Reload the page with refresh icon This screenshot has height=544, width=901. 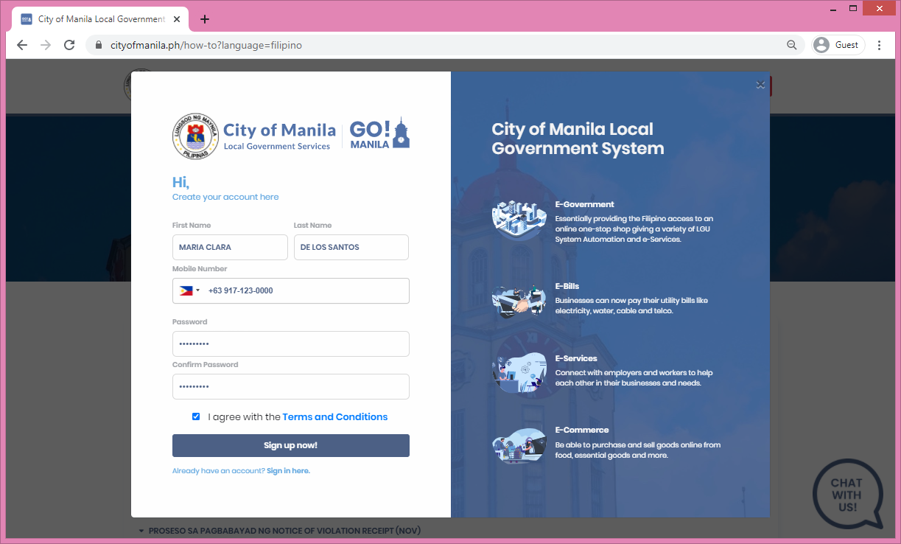69,45
